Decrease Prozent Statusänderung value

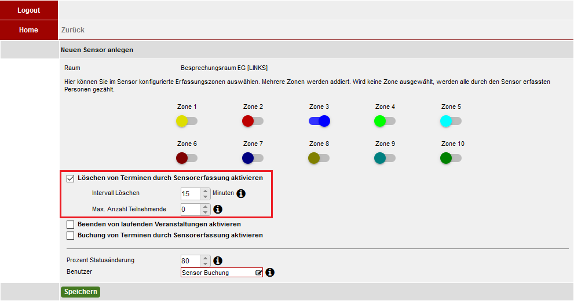click(x=206, y=264)
